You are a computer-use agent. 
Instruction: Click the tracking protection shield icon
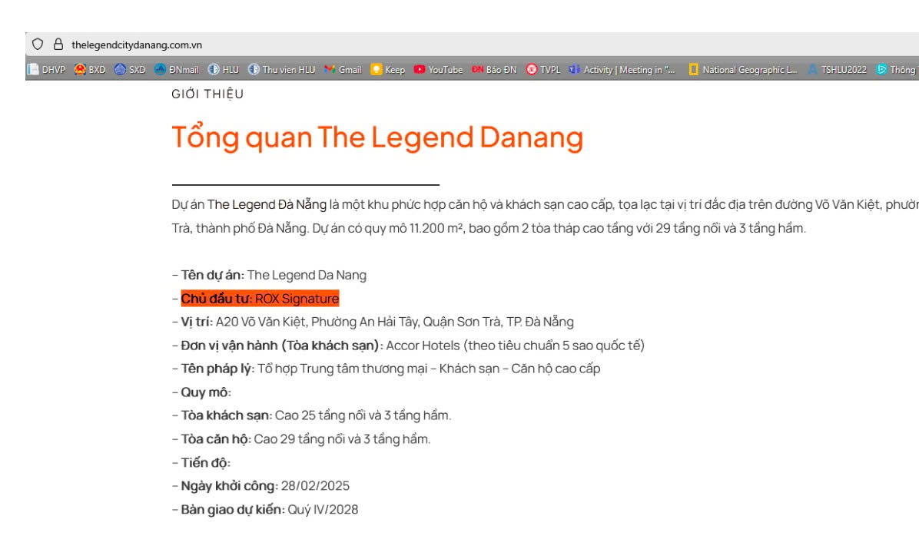coord(36,44)
